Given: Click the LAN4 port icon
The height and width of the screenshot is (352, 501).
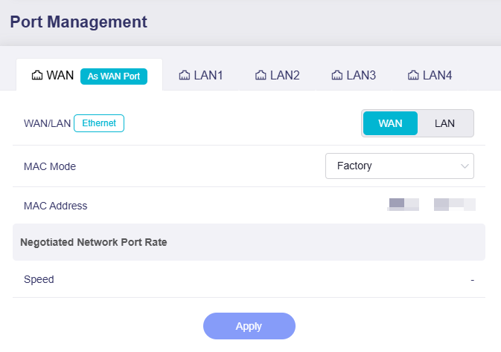Looking at the screenshot, I should (413, 75).
